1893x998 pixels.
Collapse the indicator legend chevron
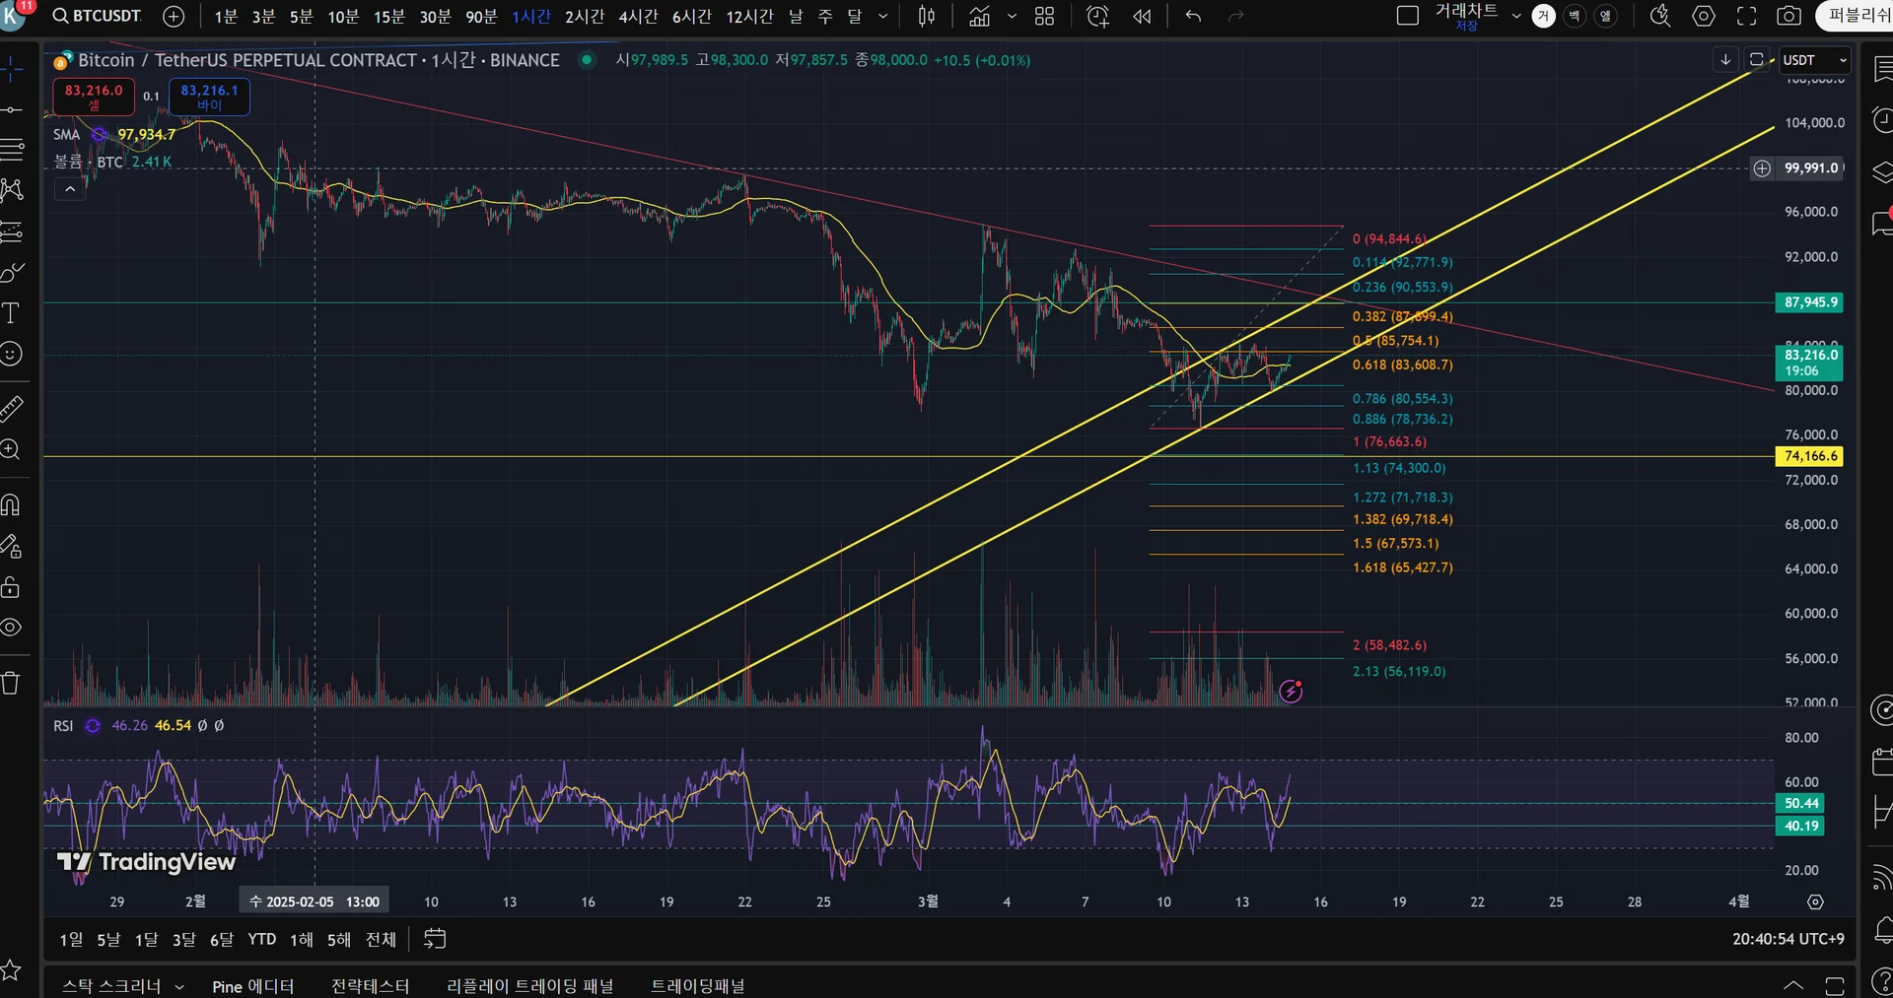click(70, 188)
